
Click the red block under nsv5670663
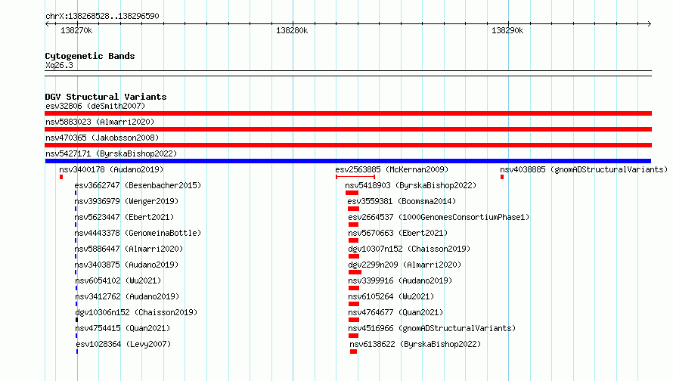click(x=353, y=240)
